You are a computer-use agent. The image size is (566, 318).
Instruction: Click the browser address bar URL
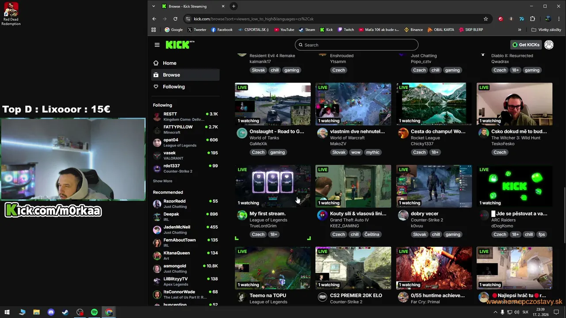pyautogui.click(x=253, y=19)
